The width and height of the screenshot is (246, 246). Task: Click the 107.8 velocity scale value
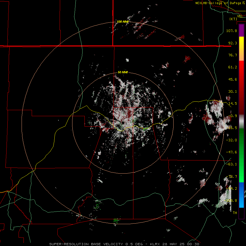pos(232,31)
